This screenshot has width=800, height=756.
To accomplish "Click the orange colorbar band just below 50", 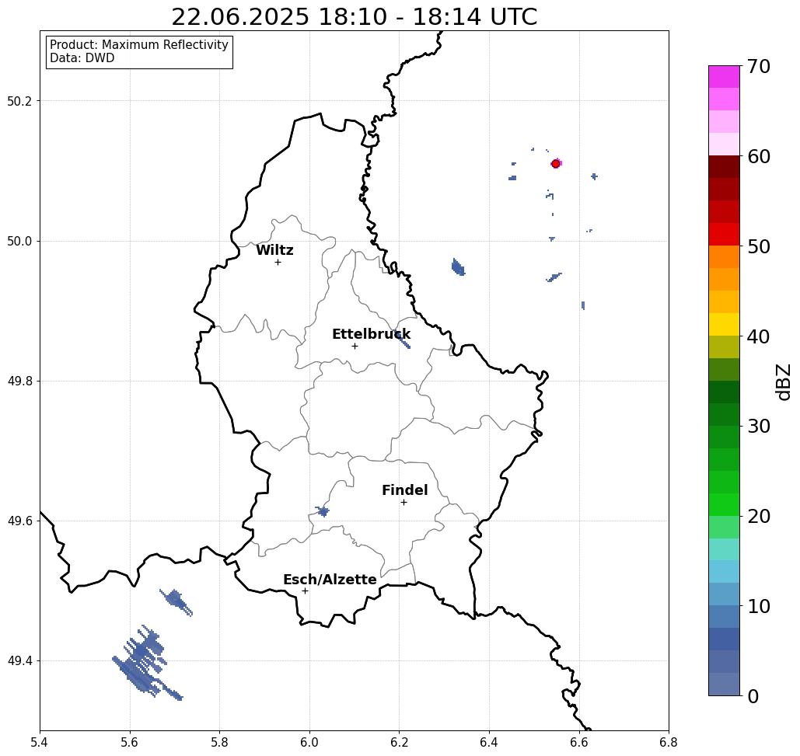I will [724, 257].
